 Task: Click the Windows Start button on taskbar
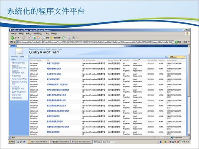12,142
